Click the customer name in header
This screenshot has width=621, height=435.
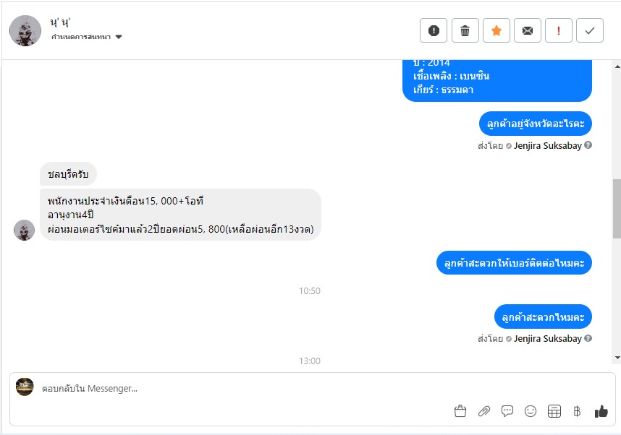coord(60,22)
